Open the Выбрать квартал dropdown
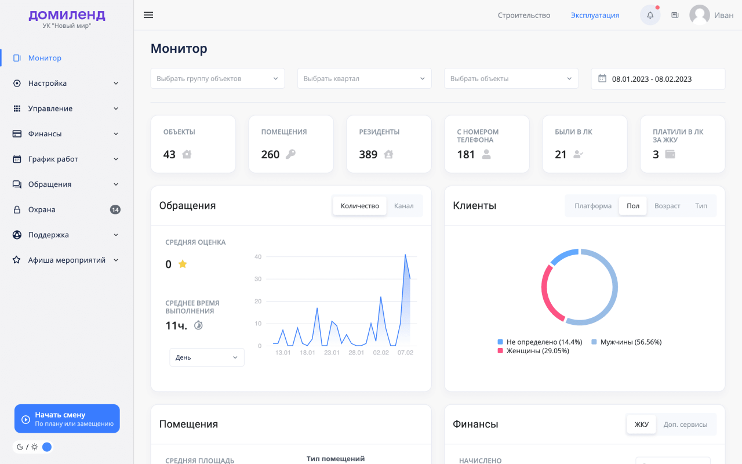This screenshot has width=742, height=464. click(x=365, y=78)
